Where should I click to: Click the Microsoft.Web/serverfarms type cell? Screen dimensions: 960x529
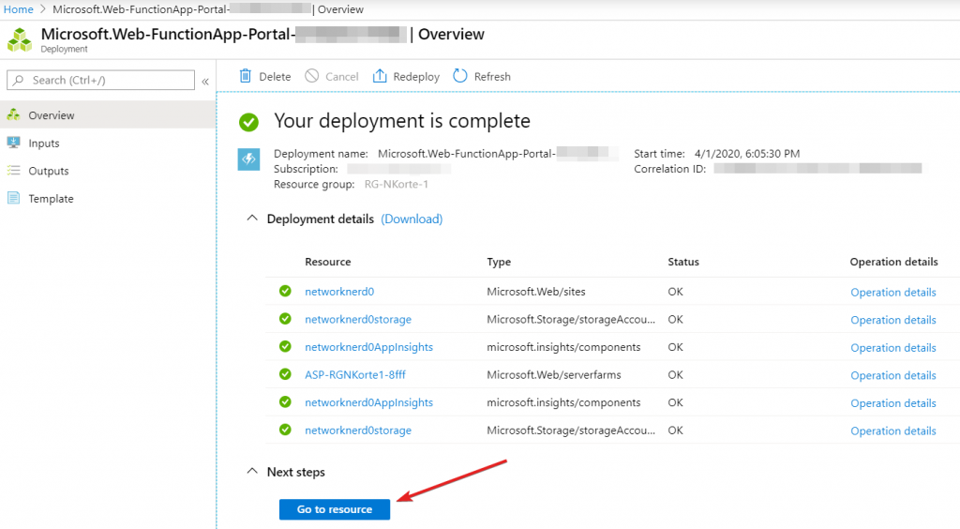(553, 375)
